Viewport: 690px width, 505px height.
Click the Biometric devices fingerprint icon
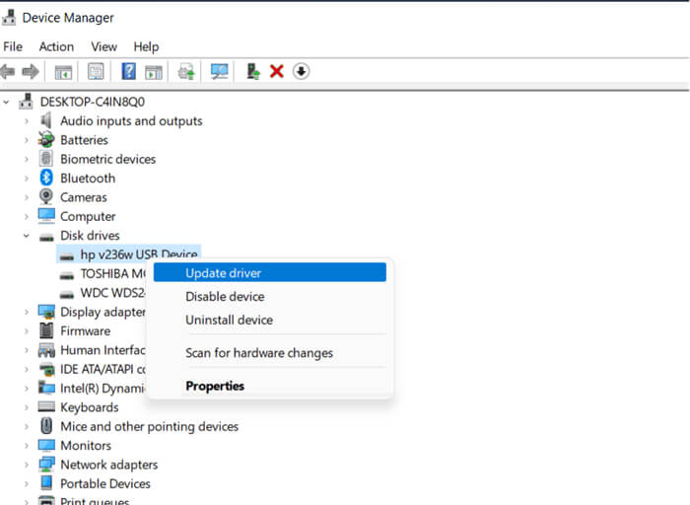(x=46, y=159)
